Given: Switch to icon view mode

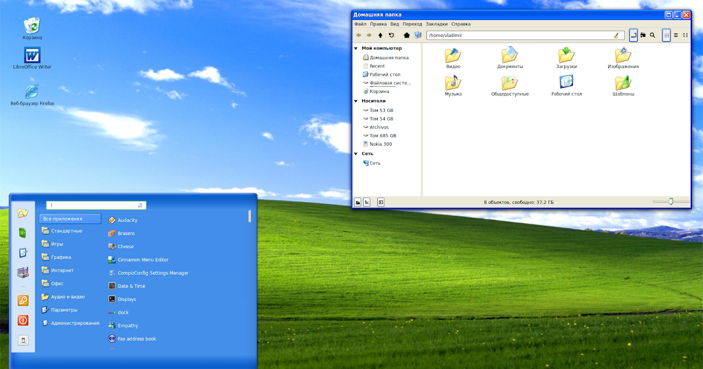Looking at the screenshot, I should point(666,35).
